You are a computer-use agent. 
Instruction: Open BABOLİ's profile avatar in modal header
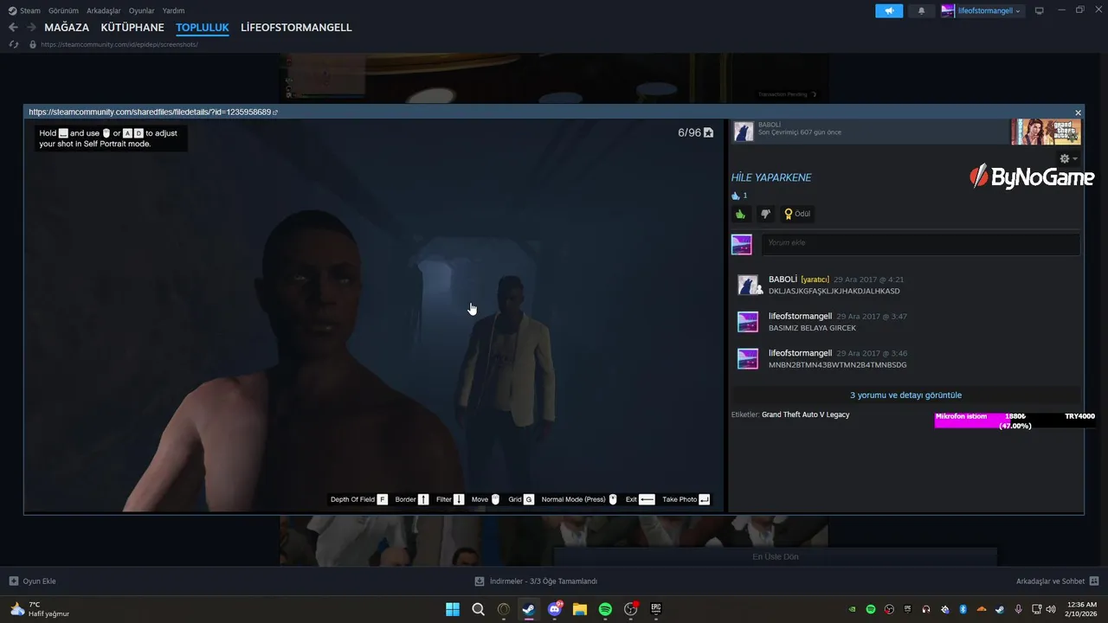(x=743, y=131)
